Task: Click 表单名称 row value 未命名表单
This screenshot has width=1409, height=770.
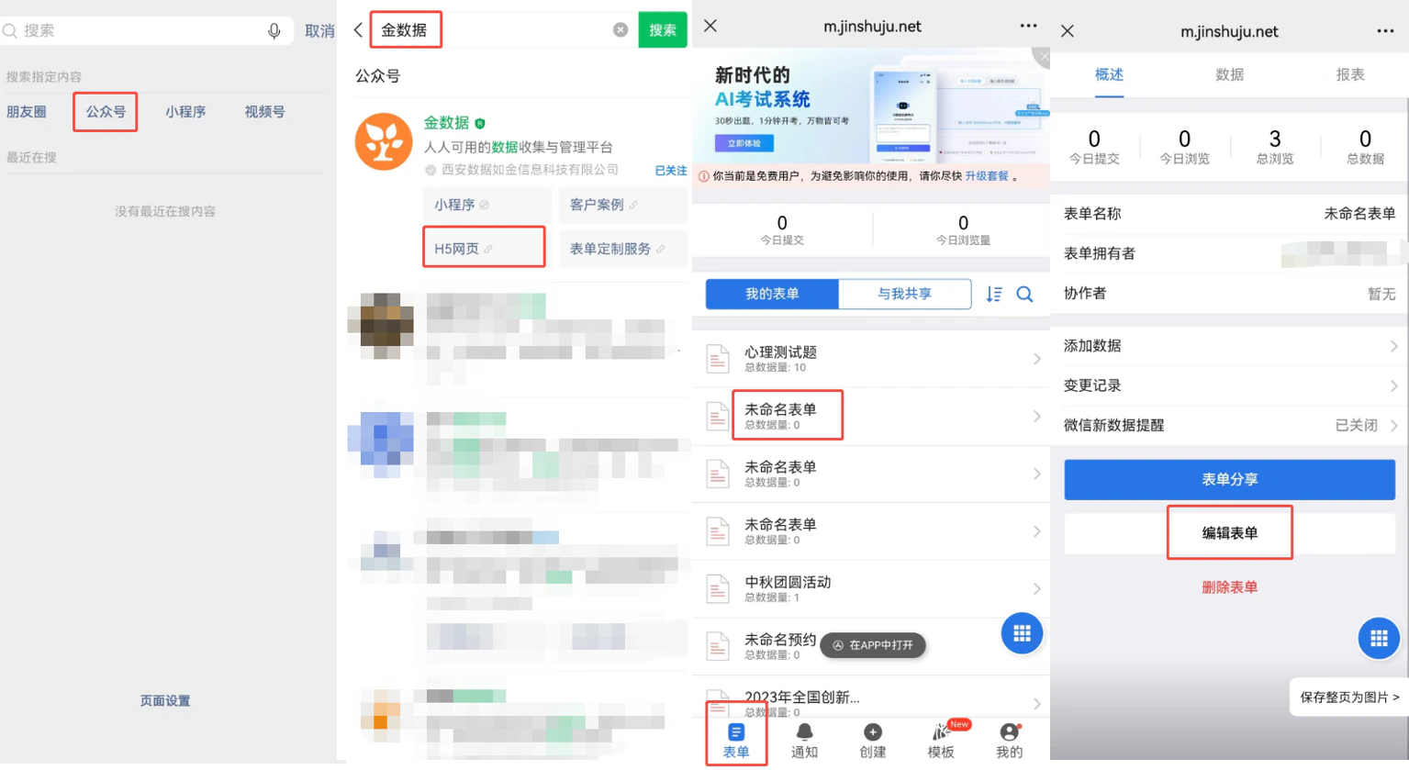Action: tap(1359, 214)
